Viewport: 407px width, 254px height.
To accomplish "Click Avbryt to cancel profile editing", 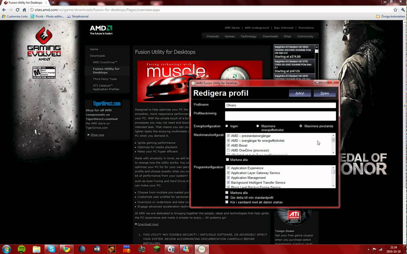I will point(300,93).
